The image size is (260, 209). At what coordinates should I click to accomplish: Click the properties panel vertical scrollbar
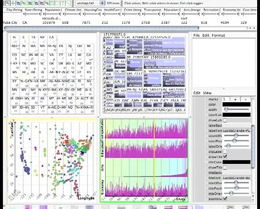point(253,146)
